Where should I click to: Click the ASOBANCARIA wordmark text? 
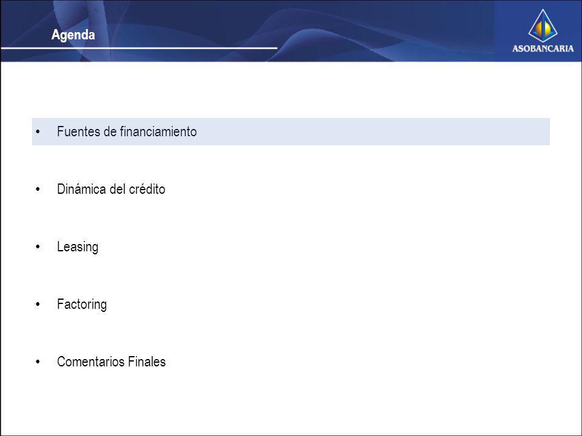pos(543,48)
